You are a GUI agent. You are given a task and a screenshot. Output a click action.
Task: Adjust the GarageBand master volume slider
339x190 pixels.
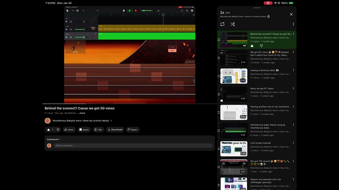pos(147,11)
